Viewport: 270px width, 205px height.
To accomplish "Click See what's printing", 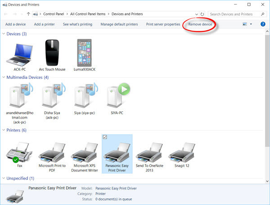I will 77,24.
